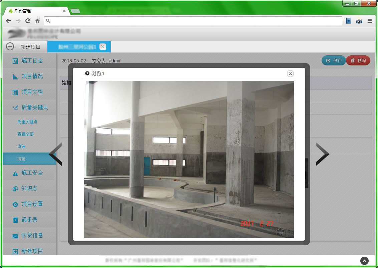Click the 保存 save button
Viewport: 378px width, 268px height.
click(334, 60)
